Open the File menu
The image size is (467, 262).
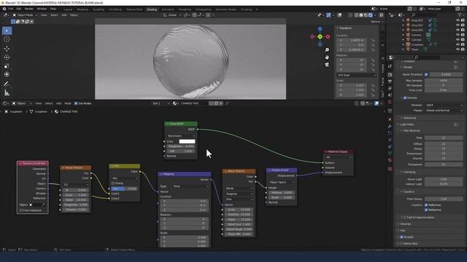[11, 9]
